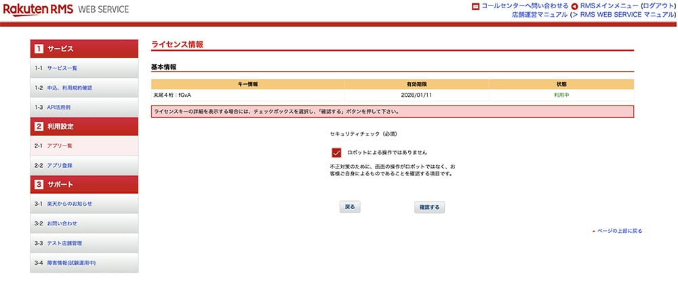Open 3-1 楽天からのお知らせ
Image resolution: width=678 pixels, height=287 pixels.
click(69, 204)
